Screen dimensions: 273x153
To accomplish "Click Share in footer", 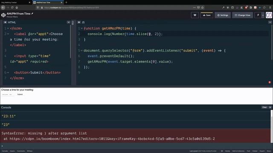I will [x=269, y=151].
